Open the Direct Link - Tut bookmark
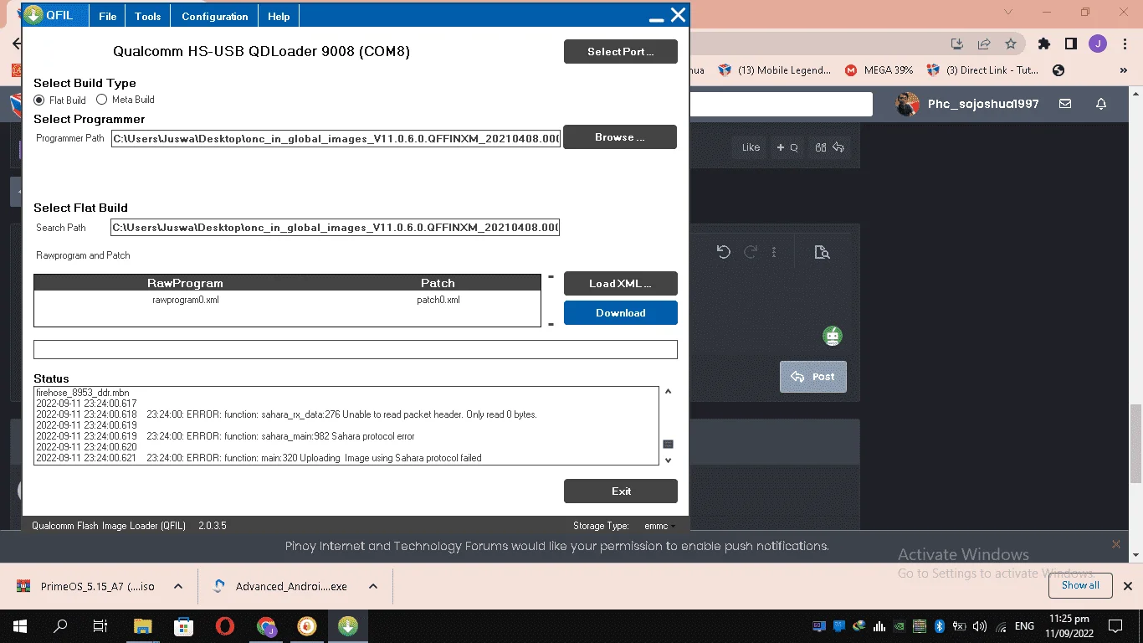The image size is (1143, 643). [x=983, y=70]
